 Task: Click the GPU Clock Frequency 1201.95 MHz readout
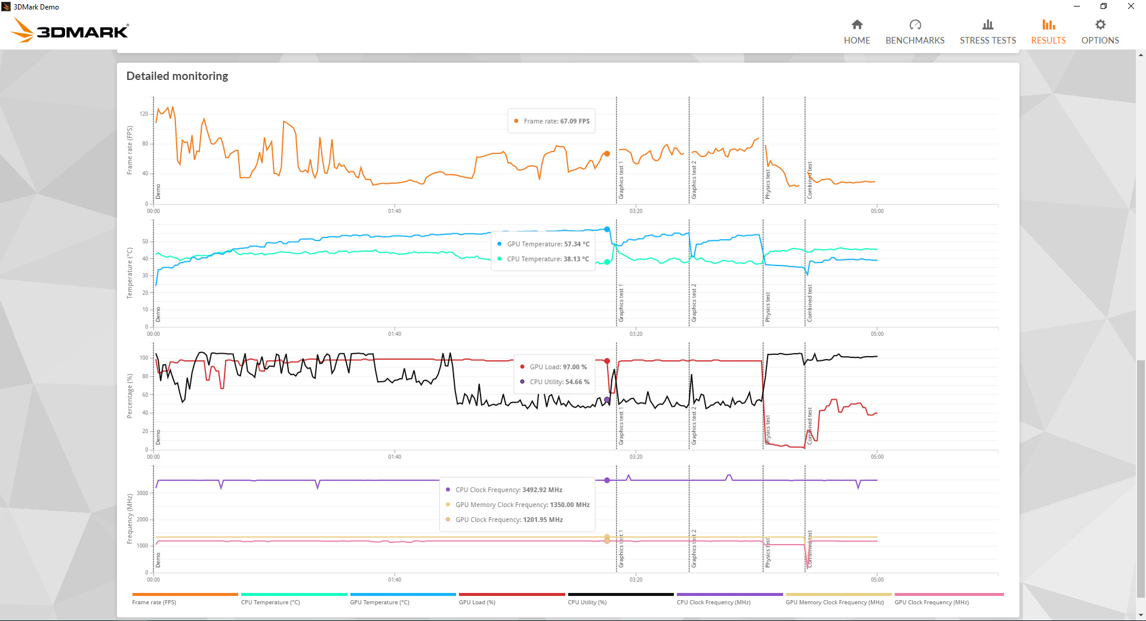(504, 520)
